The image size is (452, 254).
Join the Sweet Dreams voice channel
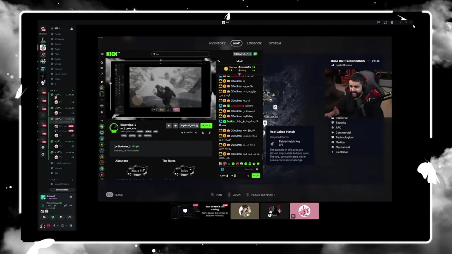(62, 184)
